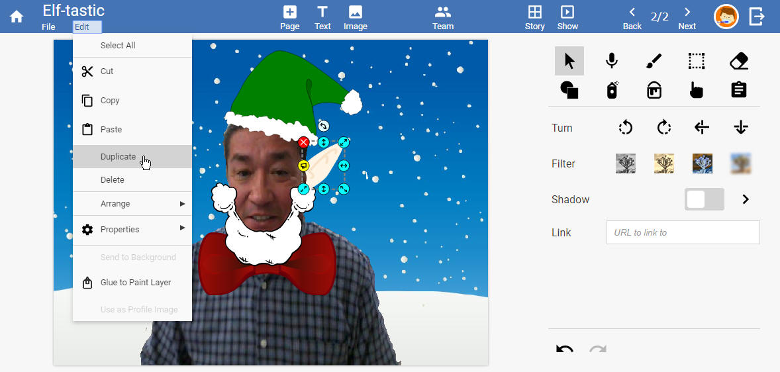Duplicate the selected object
The image size is (780, 372).
tap(132, 157)
